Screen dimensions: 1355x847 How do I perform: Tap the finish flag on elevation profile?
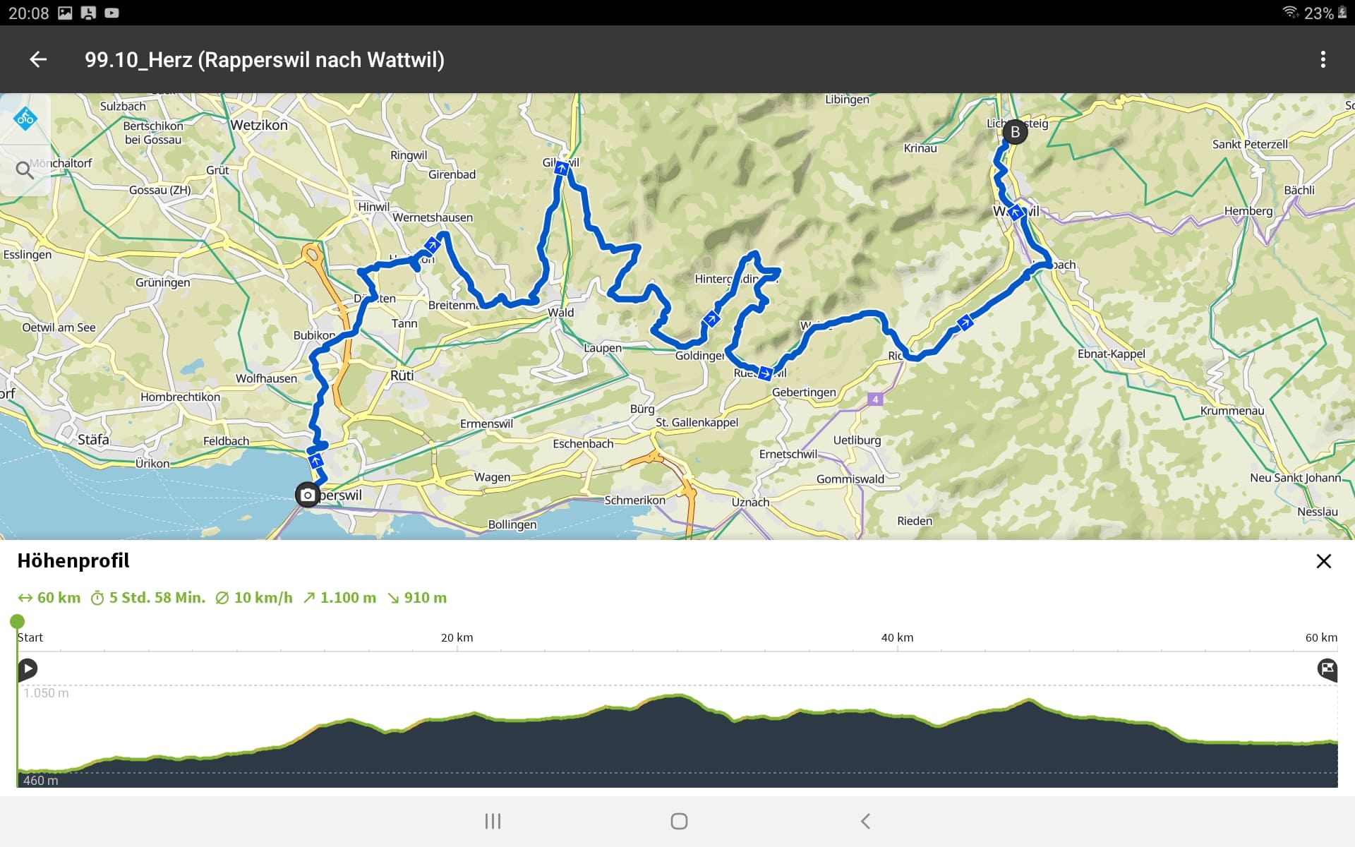(1327, 668)
